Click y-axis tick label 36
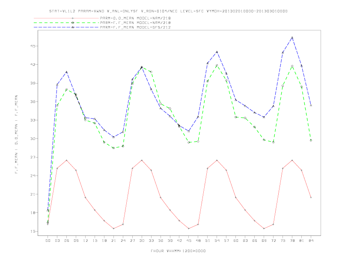Image resolution: width=339 pixels, height=262 pixels. tap(33, 101)
